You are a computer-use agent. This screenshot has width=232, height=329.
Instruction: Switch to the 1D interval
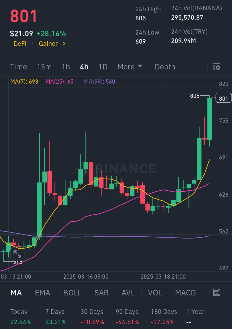coord(103,67)
